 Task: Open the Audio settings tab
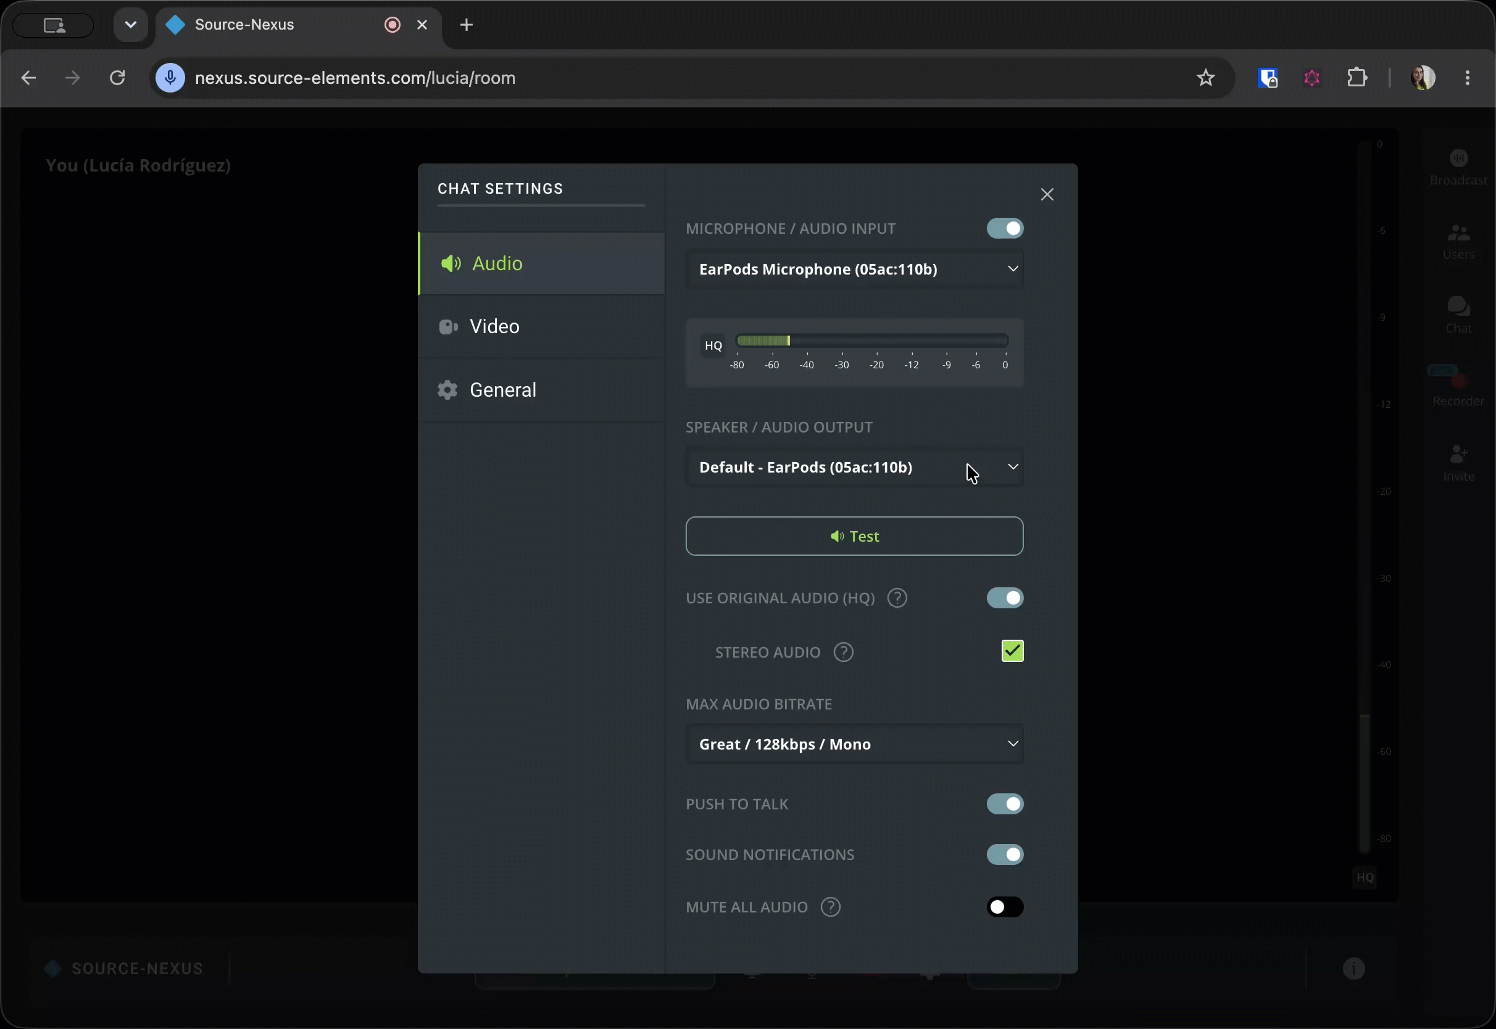(x=542, y=263)
